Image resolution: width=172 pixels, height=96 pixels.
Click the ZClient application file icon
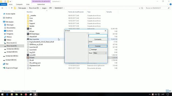[28, 58]
